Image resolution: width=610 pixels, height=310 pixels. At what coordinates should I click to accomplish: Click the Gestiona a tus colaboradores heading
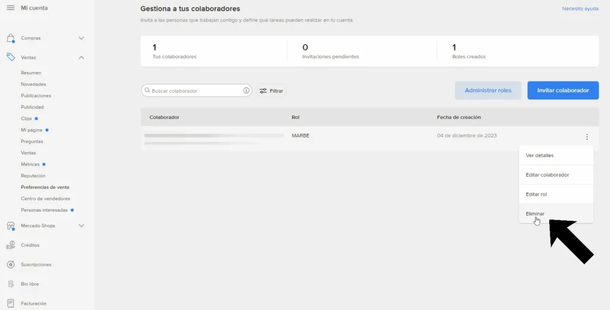pyautogui.click(x=190, y=8)
